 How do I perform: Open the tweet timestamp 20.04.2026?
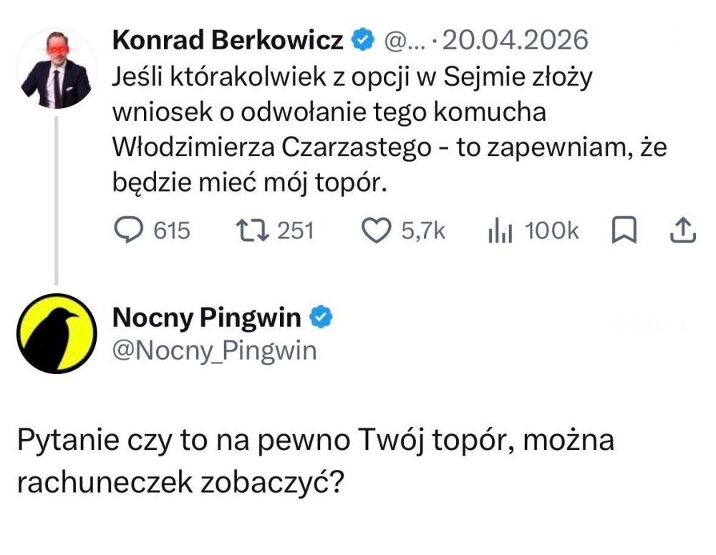click(515, 39)
